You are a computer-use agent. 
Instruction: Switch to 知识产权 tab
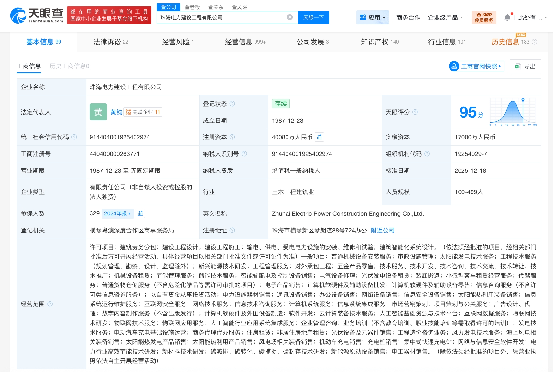tap(380, 42)
